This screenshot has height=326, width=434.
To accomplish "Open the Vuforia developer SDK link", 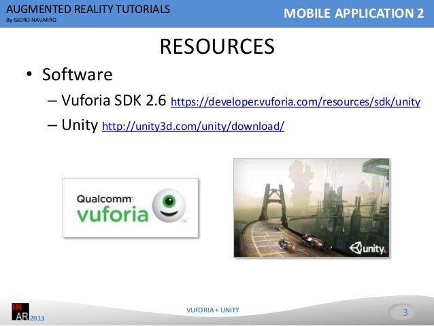I will tap(295, 102).
